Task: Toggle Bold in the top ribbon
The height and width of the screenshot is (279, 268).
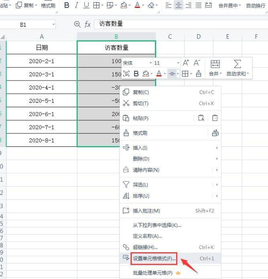Action: pyautogui.click(x=67, y=5)
